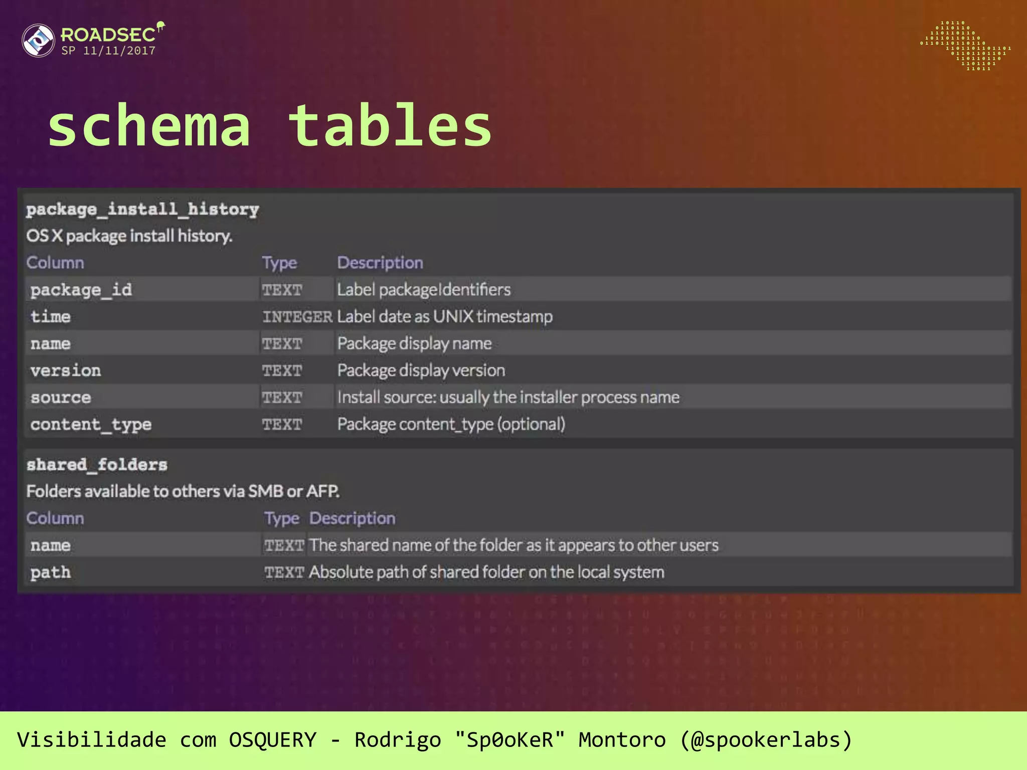Click 'Absolute path of shared folder' description

click(486, 572)
